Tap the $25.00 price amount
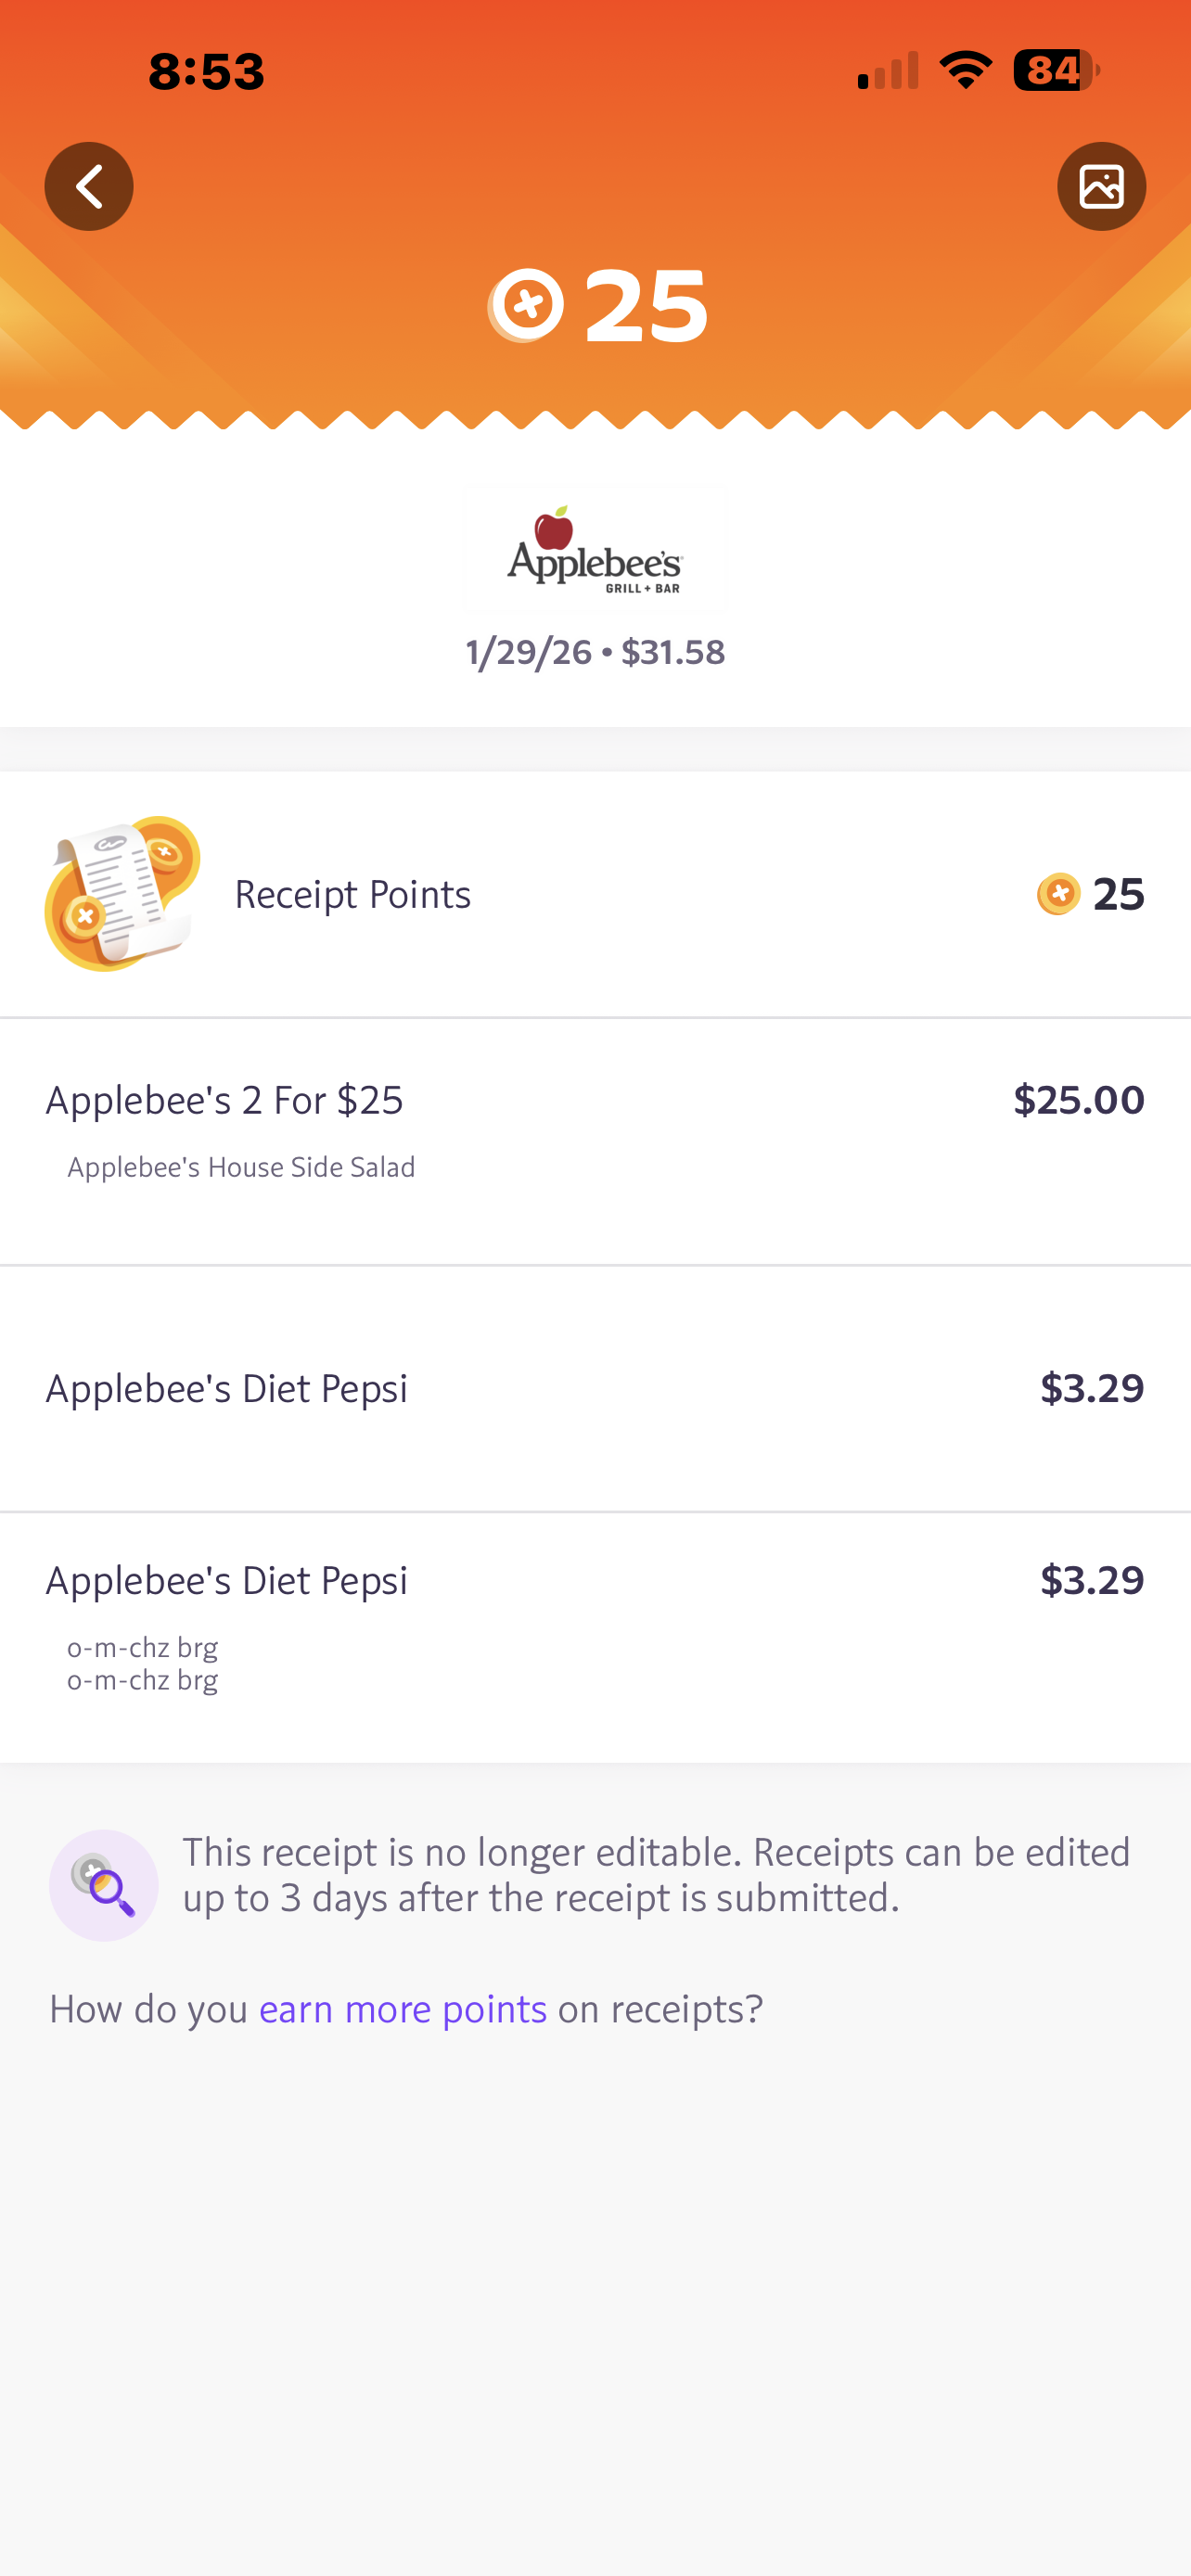 1078,1100
